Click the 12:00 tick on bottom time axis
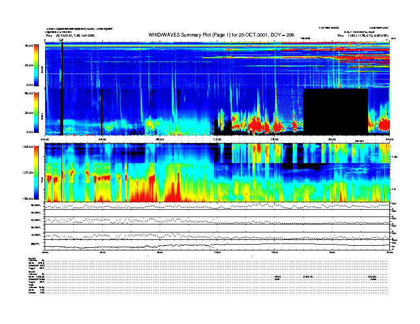This screenshot has width=420, height=324. 217,252
